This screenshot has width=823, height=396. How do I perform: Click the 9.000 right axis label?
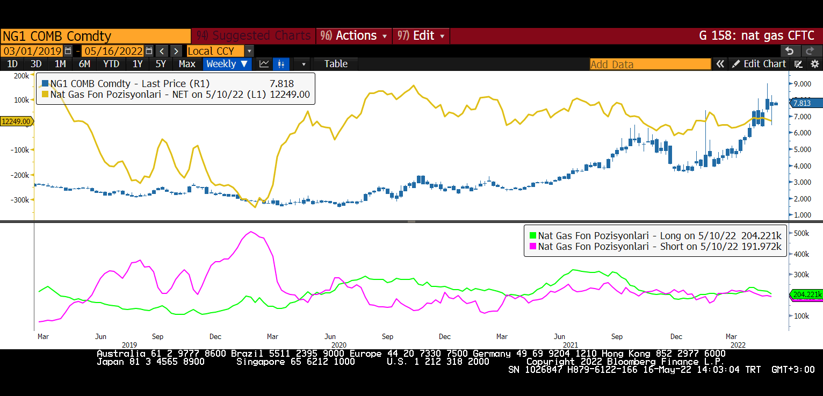[x=804, y=84]
